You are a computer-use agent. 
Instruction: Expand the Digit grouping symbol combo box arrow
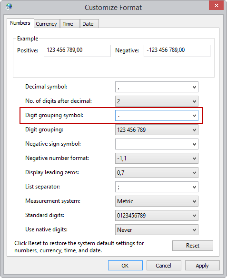(x=194, y=115)
